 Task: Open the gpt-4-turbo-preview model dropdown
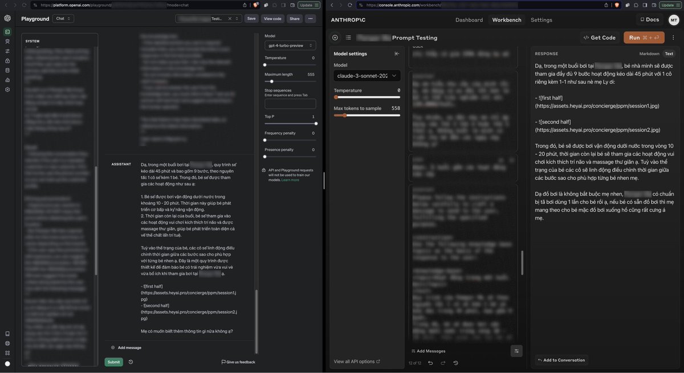290,45
